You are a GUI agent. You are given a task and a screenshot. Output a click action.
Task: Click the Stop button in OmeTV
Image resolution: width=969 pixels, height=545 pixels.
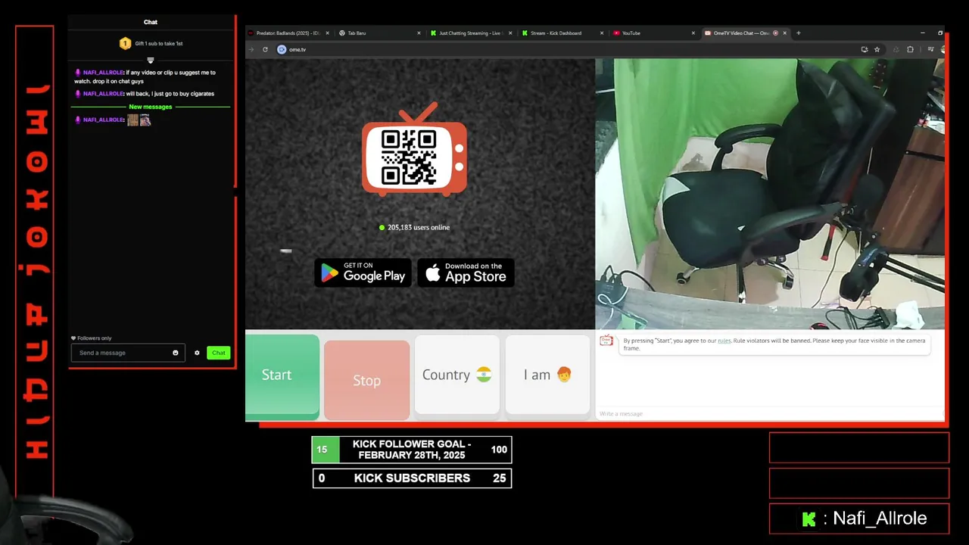366,379
